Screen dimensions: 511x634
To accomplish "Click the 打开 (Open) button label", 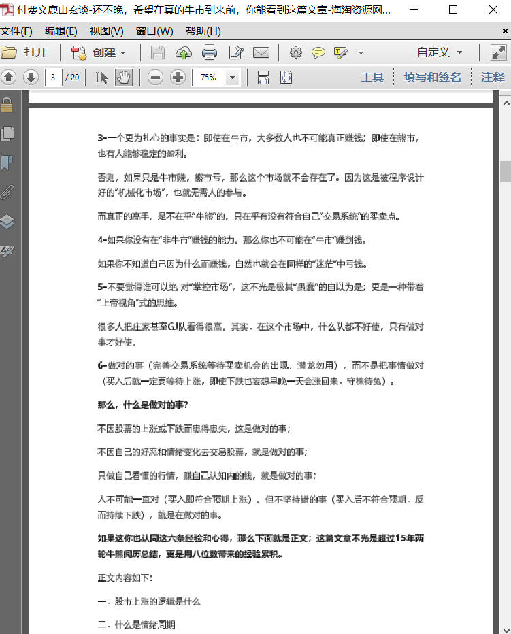I will click(x=35, y=52).
